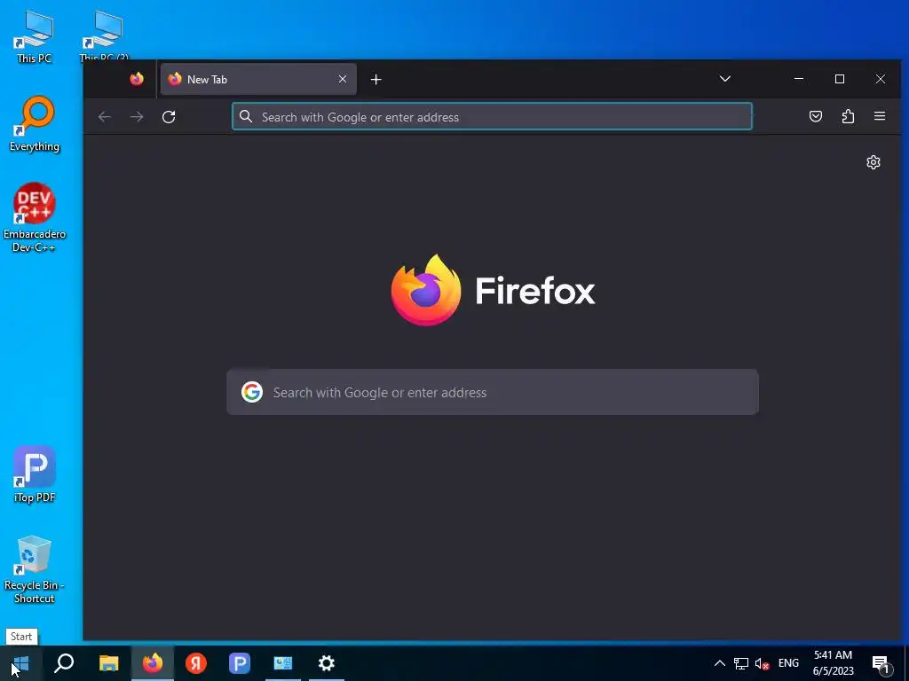Launch Yandex browser from taskbar
This screenshot has width=909, height=681.
(x=196, y=663)
